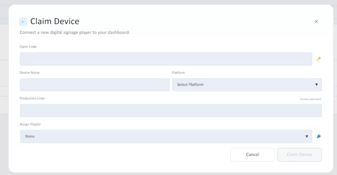Click the blue key icon beside Assign Playlist

319,136
